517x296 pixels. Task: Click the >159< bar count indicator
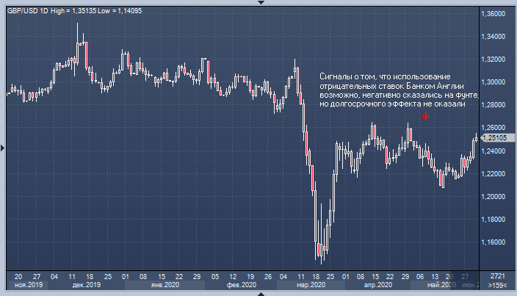pos(498,285)
